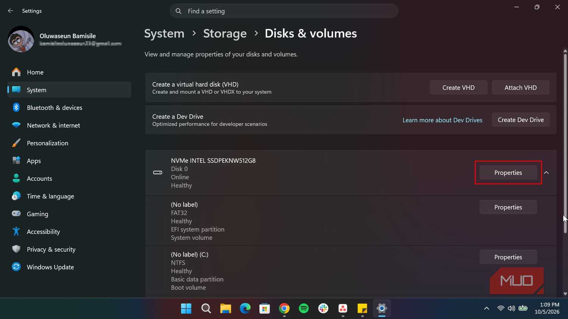This screenshot has height=319, width=568.
Task: Click the volume speaker tray icon
Action: 511,308
